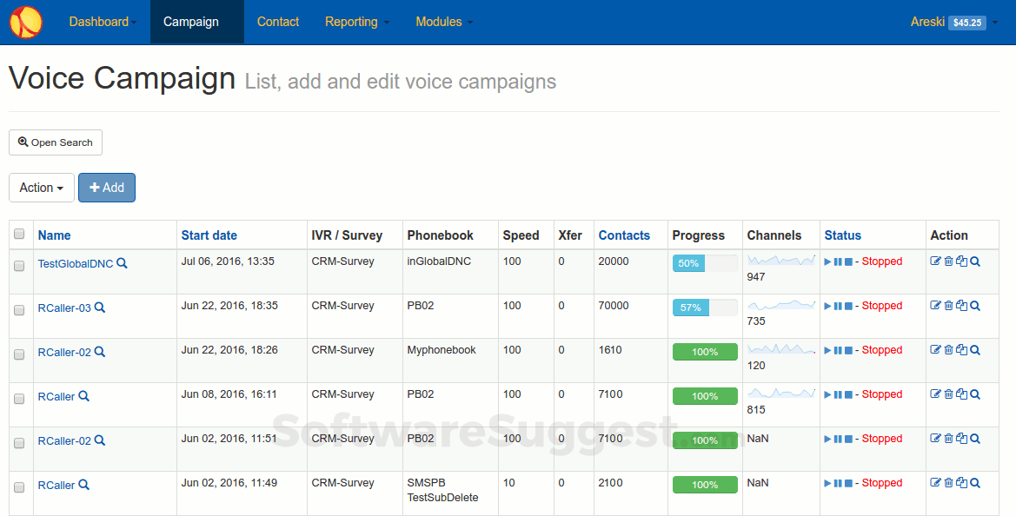
Task: Select the TestGlobalDNC row checkbox
Action: [x=19, y=266]
